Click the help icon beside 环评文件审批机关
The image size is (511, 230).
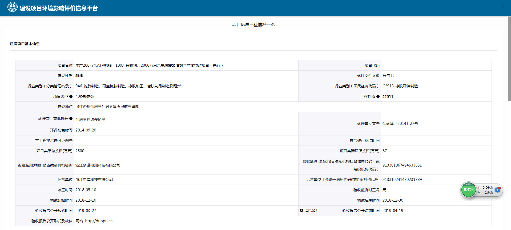[x=71, y=118]
